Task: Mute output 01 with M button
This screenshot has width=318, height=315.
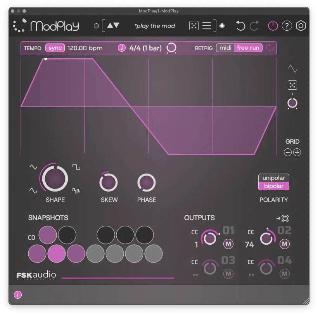Action: click(228, 244)
